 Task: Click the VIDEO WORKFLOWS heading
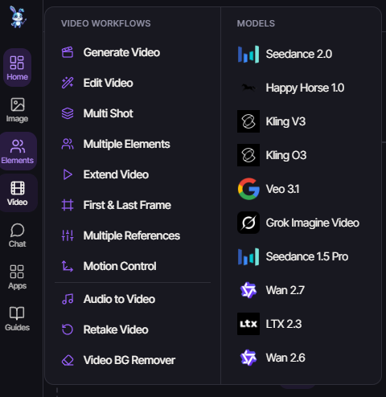point(106,23)
